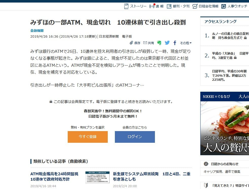Open the 金融機関 category link
249x189 pixels.
point(37,30)
